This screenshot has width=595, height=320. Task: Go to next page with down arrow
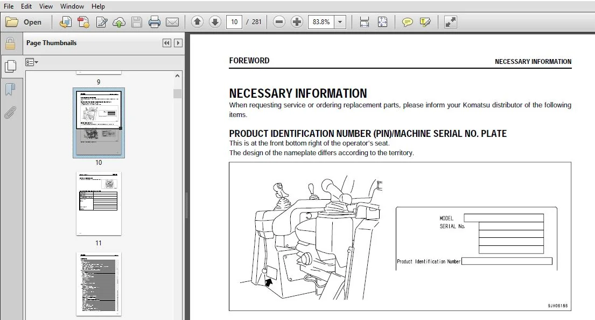215,22
